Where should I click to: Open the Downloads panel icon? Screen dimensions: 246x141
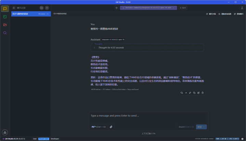5,132
